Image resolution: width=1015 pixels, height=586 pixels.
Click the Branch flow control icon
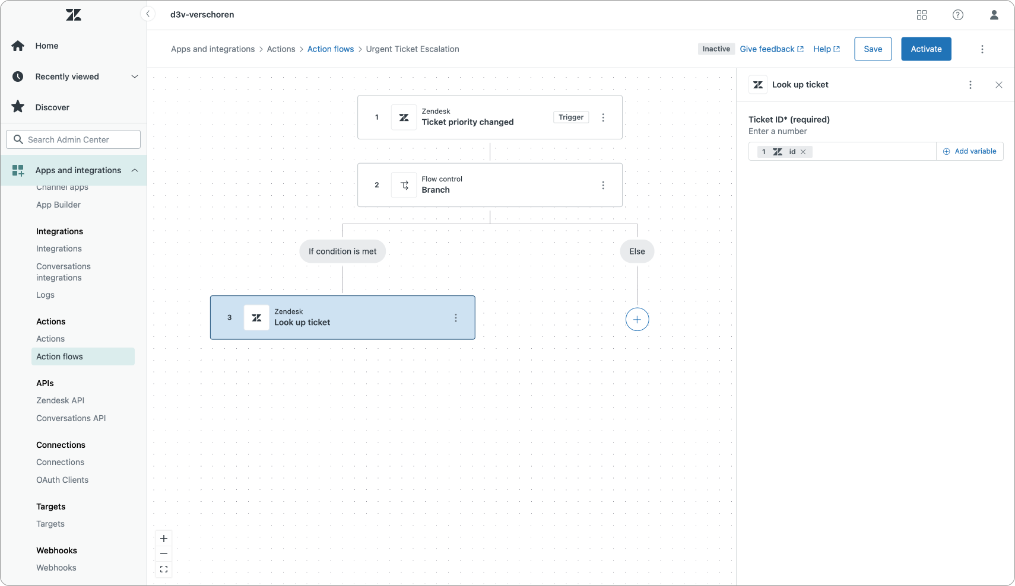(x=404, y=185)
